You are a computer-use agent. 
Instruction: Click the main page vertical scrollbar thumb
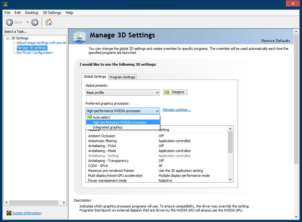pyautogui.click(x=296, y=99)
